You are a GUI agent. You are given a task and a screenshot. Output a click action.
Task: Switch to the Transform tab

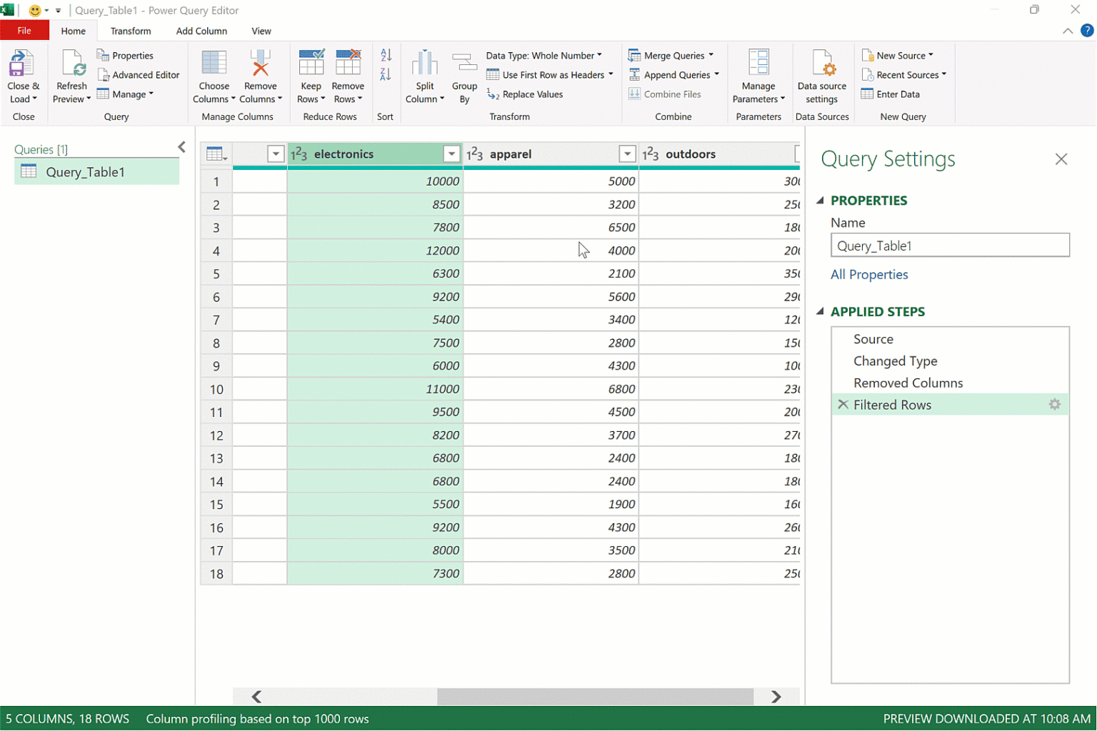(x=131, y=31)
